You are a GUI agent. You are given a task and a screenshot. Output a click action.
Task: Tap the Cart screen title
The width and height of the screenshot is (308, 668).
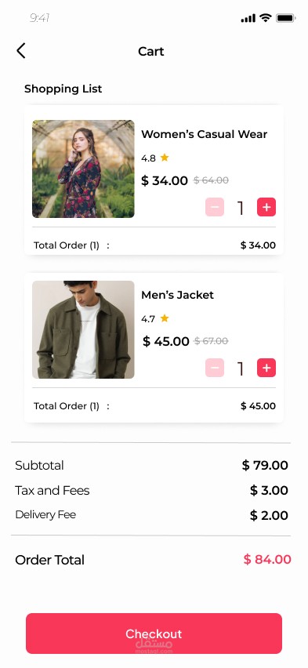pos(150,51)
